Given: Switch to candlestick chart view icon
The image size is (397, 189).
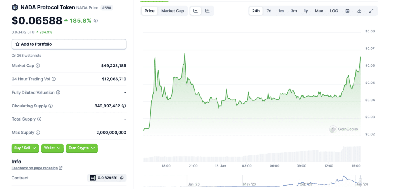Looking at the screenshot, I should point(207,11).
